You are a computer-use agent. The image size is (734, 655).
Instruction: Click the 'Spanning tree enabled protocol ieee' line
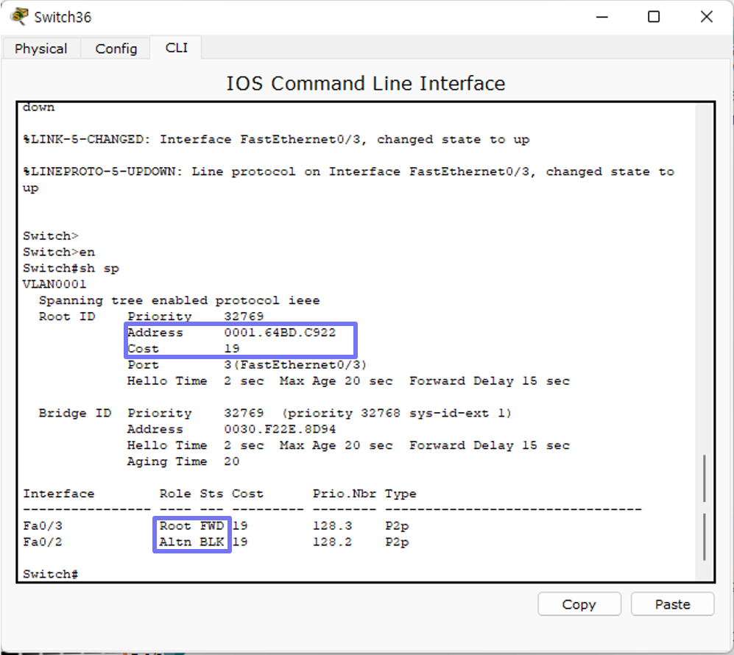tap(180, 300)
